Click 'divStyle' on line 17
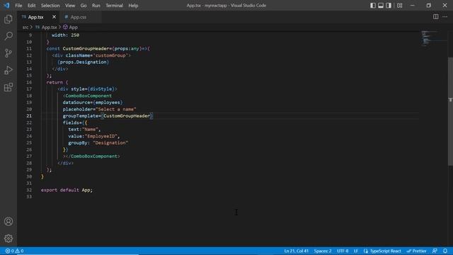 (101, 89)
